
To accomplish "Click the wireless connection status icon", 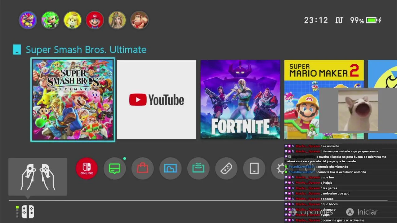I will (339, 20).
